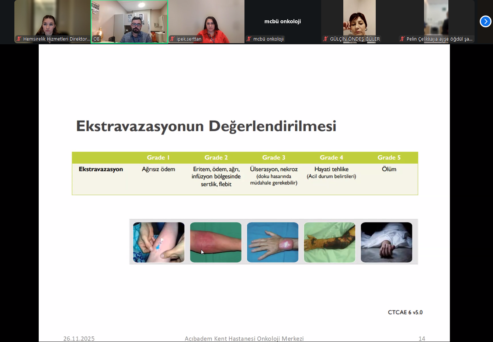This screenshot has height=342, width=493.
Task: Click the Grade 3 column header
Action: click(x=274, y=158)
